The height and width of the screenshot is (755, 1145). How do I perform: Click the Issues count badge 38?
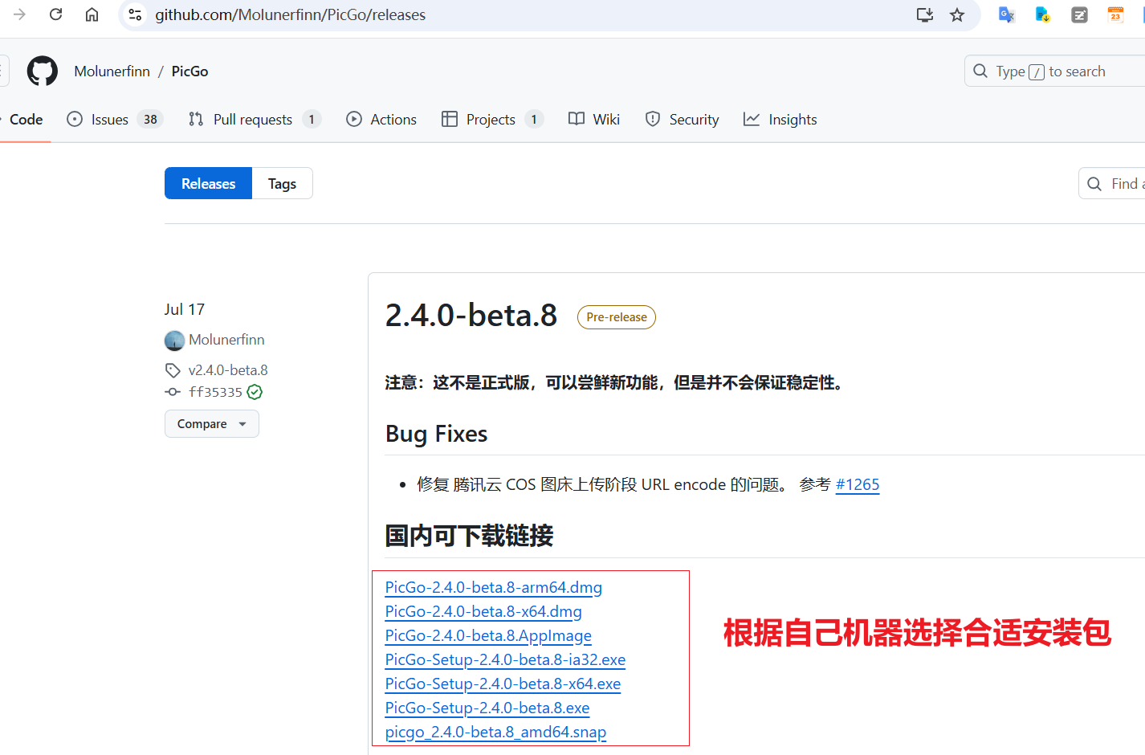(150, 120)
